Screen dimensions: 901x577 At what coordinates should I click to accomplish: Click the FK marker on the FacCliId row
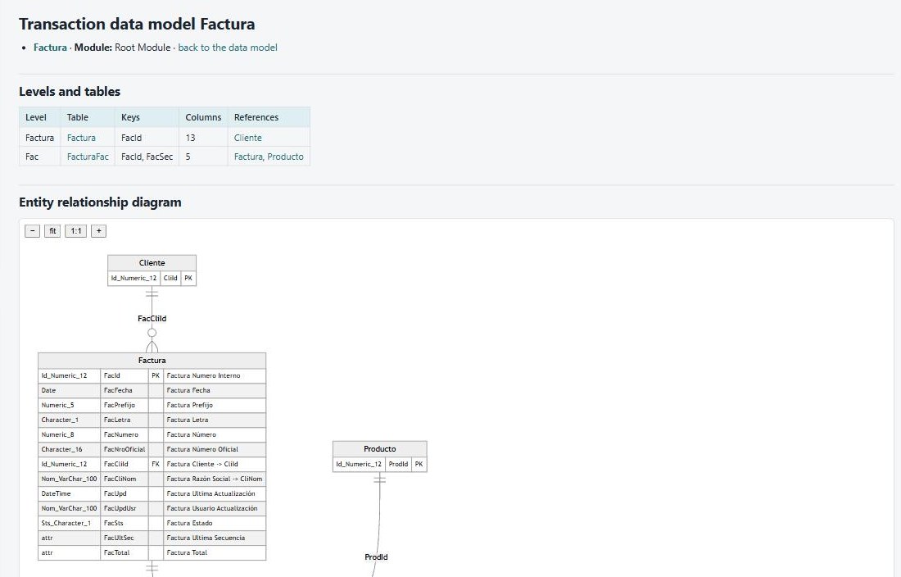(x=156, y=465)
